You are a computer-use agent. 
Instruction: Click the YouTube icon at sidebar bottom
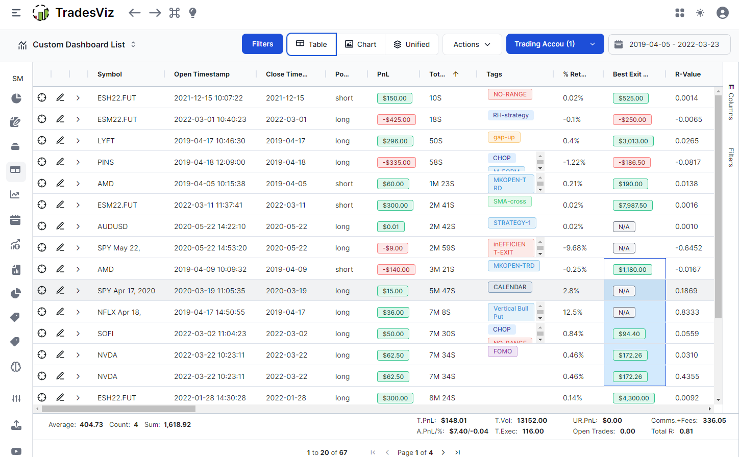click(16, 451)
